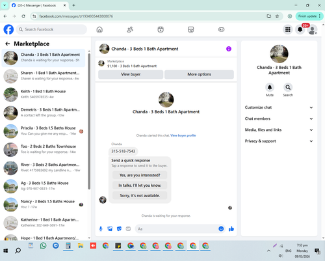Click the Search Facebook field
325x261 pixels.
pos(51,29)
